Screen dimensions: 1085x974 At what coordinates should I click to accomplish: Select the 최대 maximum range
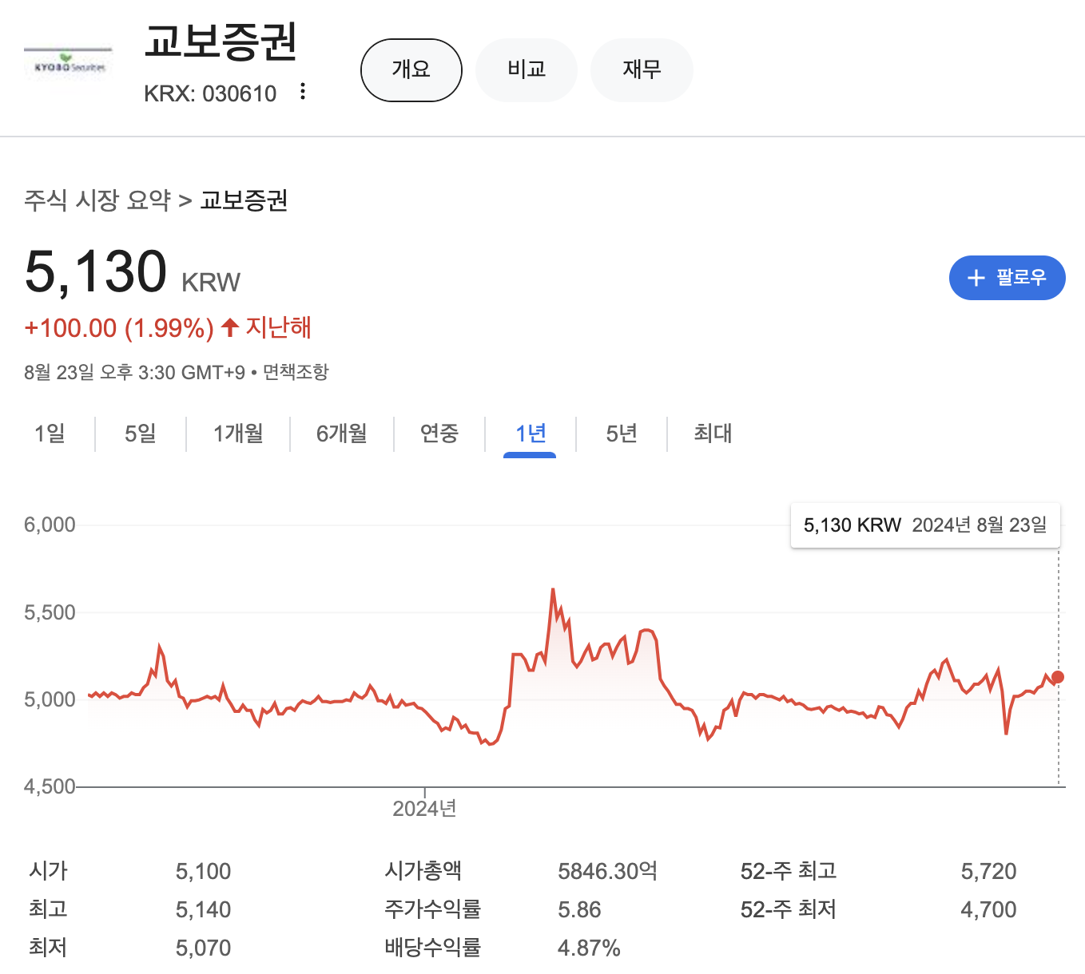[713, 434]
